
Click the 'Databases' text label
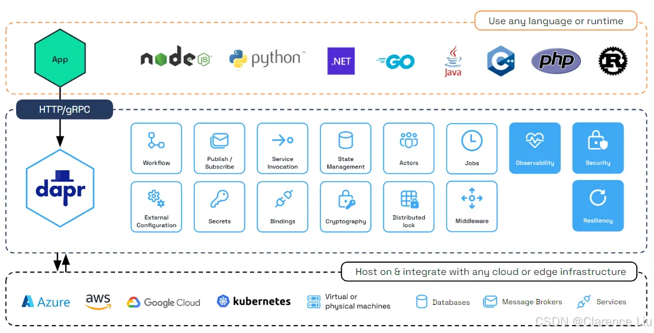pyautogui.click(x=451, y=302)
